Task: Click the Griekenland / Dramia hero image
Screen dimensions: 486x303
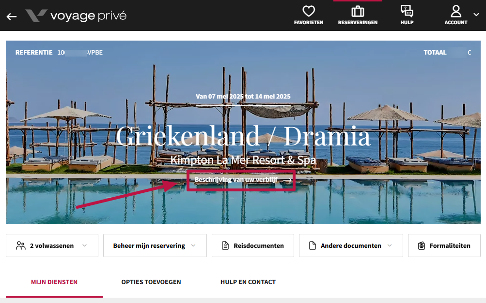Action: (243, 132)
